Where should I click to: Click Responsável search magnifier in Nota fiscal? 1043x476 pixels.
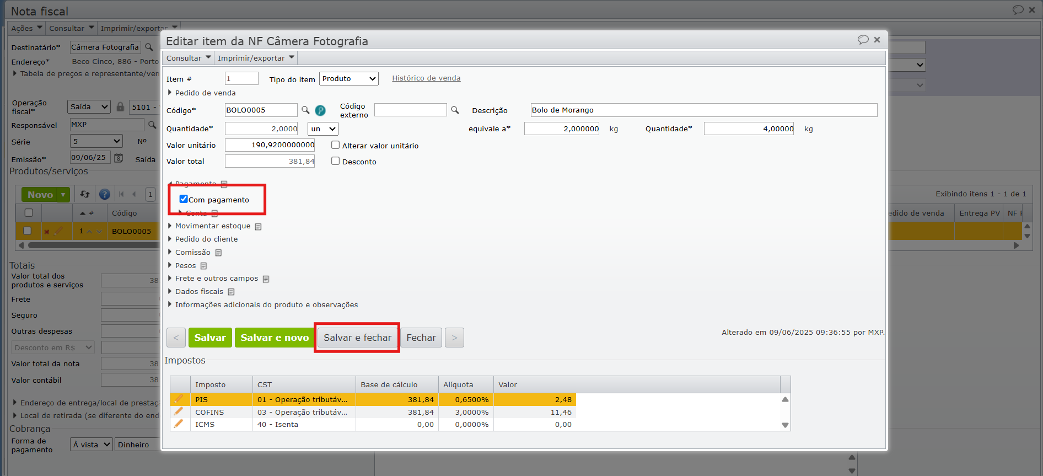152,125
